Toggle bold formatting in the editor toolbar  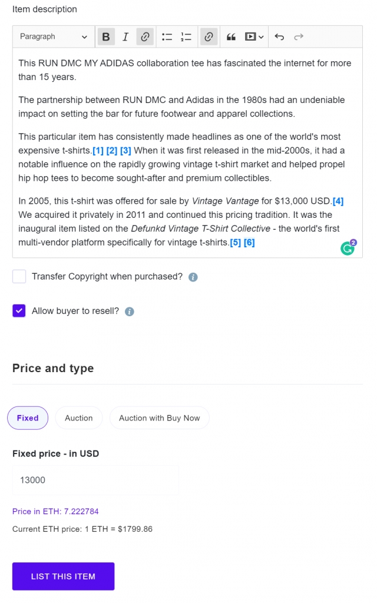[106, 37]
